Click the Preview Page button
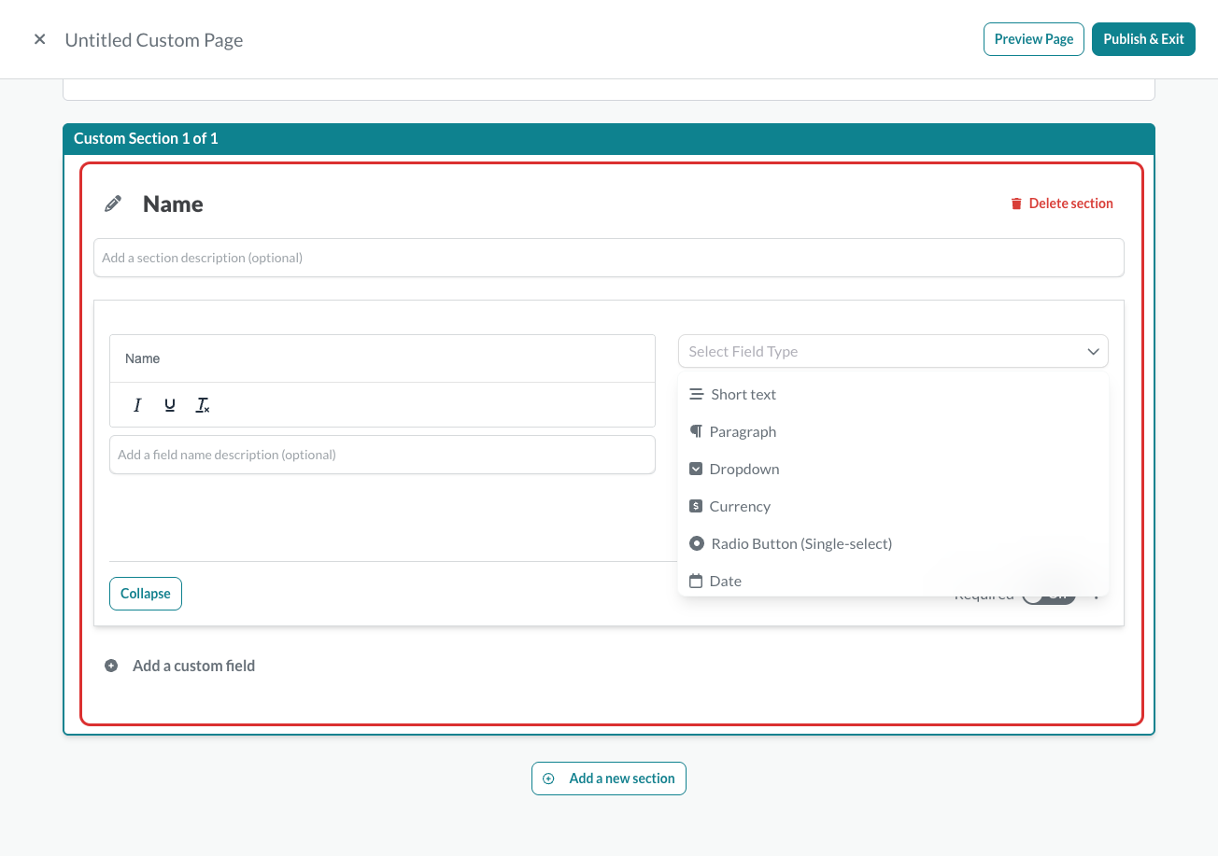 tap(1034, 39)
